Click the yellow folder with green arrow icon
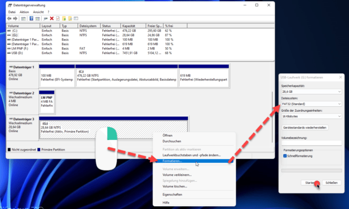 tap(64, 18)
